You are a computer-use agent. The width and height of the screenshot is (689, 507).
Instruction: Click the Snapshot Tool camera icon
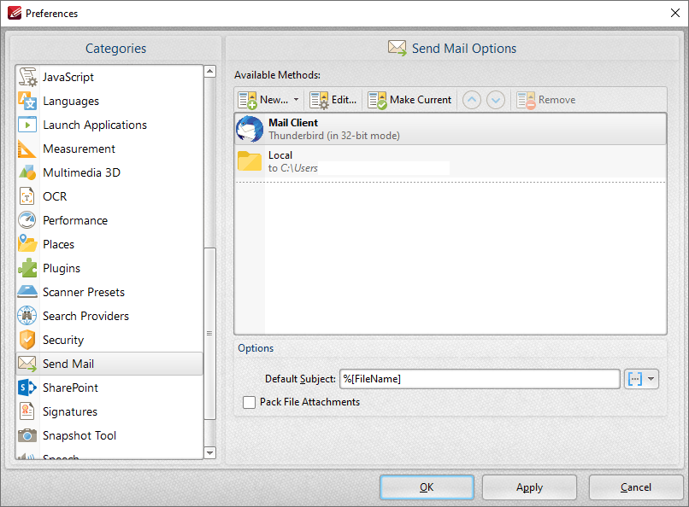click(27, 435)
